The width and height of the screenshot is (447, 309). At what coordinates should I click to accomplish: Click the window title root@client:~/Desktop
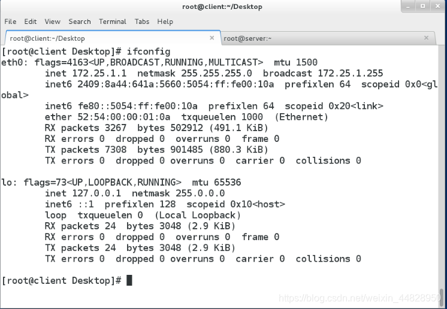point(222,7)
